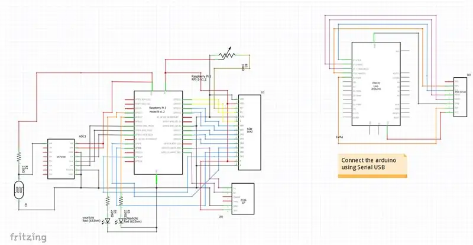The image size is (473, 245).
Task: Select the voorlicht red LED symbol
Action: (108, 221)
